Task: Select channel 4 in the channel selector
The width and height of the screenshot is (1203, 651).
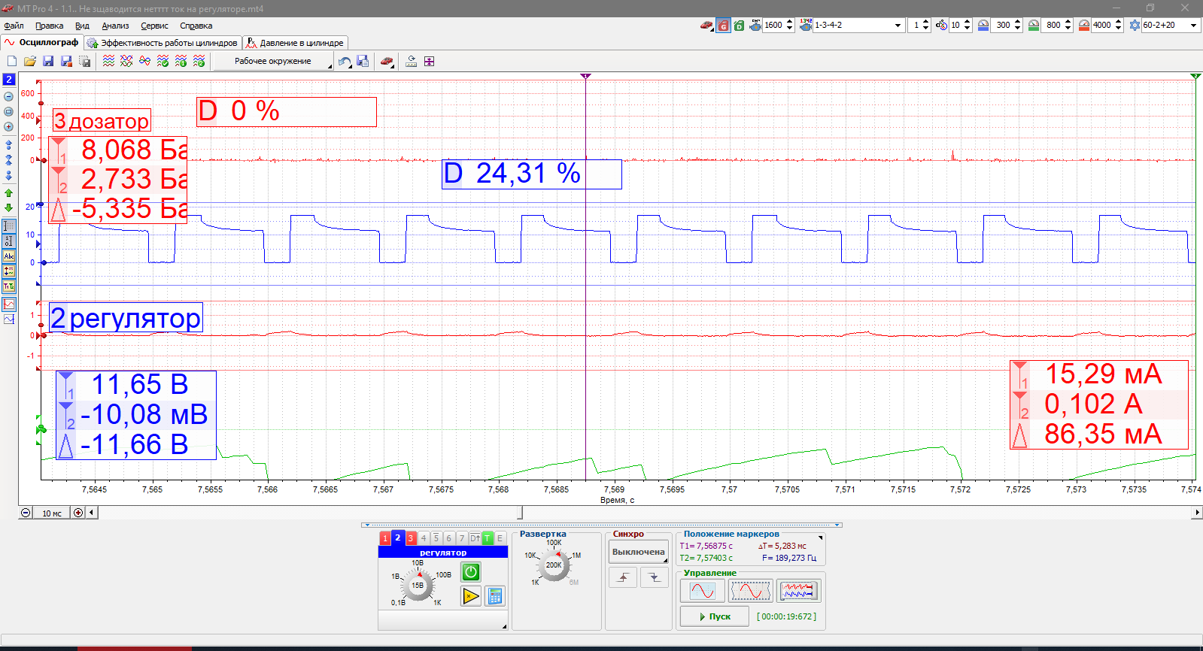Action: tap(424, 538)
